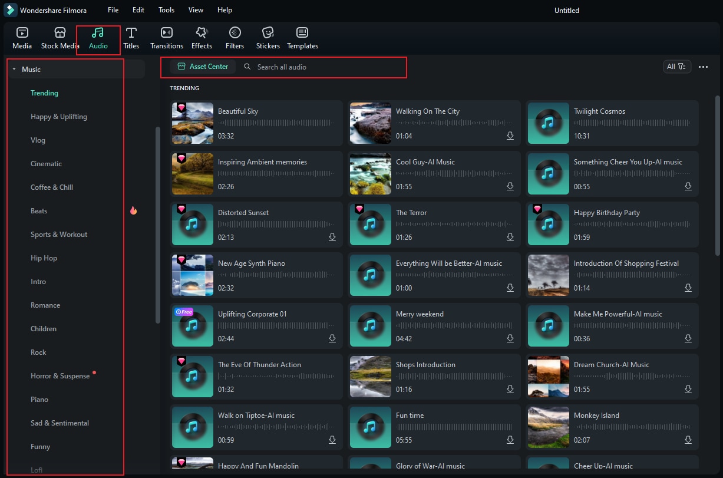
Task: Click the Wondershare Filmora logo icon
Action: (x=11, y=10)
